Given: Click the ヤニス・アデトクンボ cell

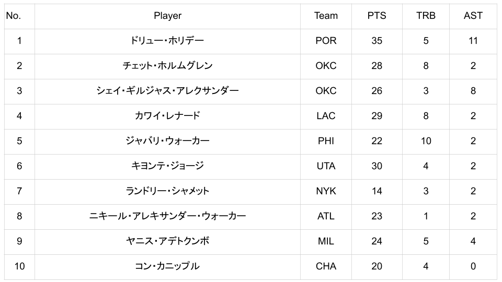Looking at the screenshot, I should pyautogui.click(x=167, y=241).
